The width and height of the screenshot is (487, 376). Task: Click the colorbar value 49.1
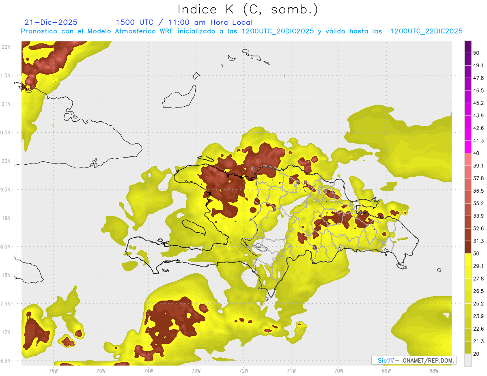coord(478,65)
